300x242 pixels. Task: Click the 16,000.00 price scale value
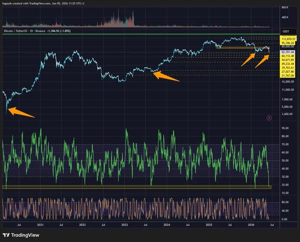click(x=288, y=82)
